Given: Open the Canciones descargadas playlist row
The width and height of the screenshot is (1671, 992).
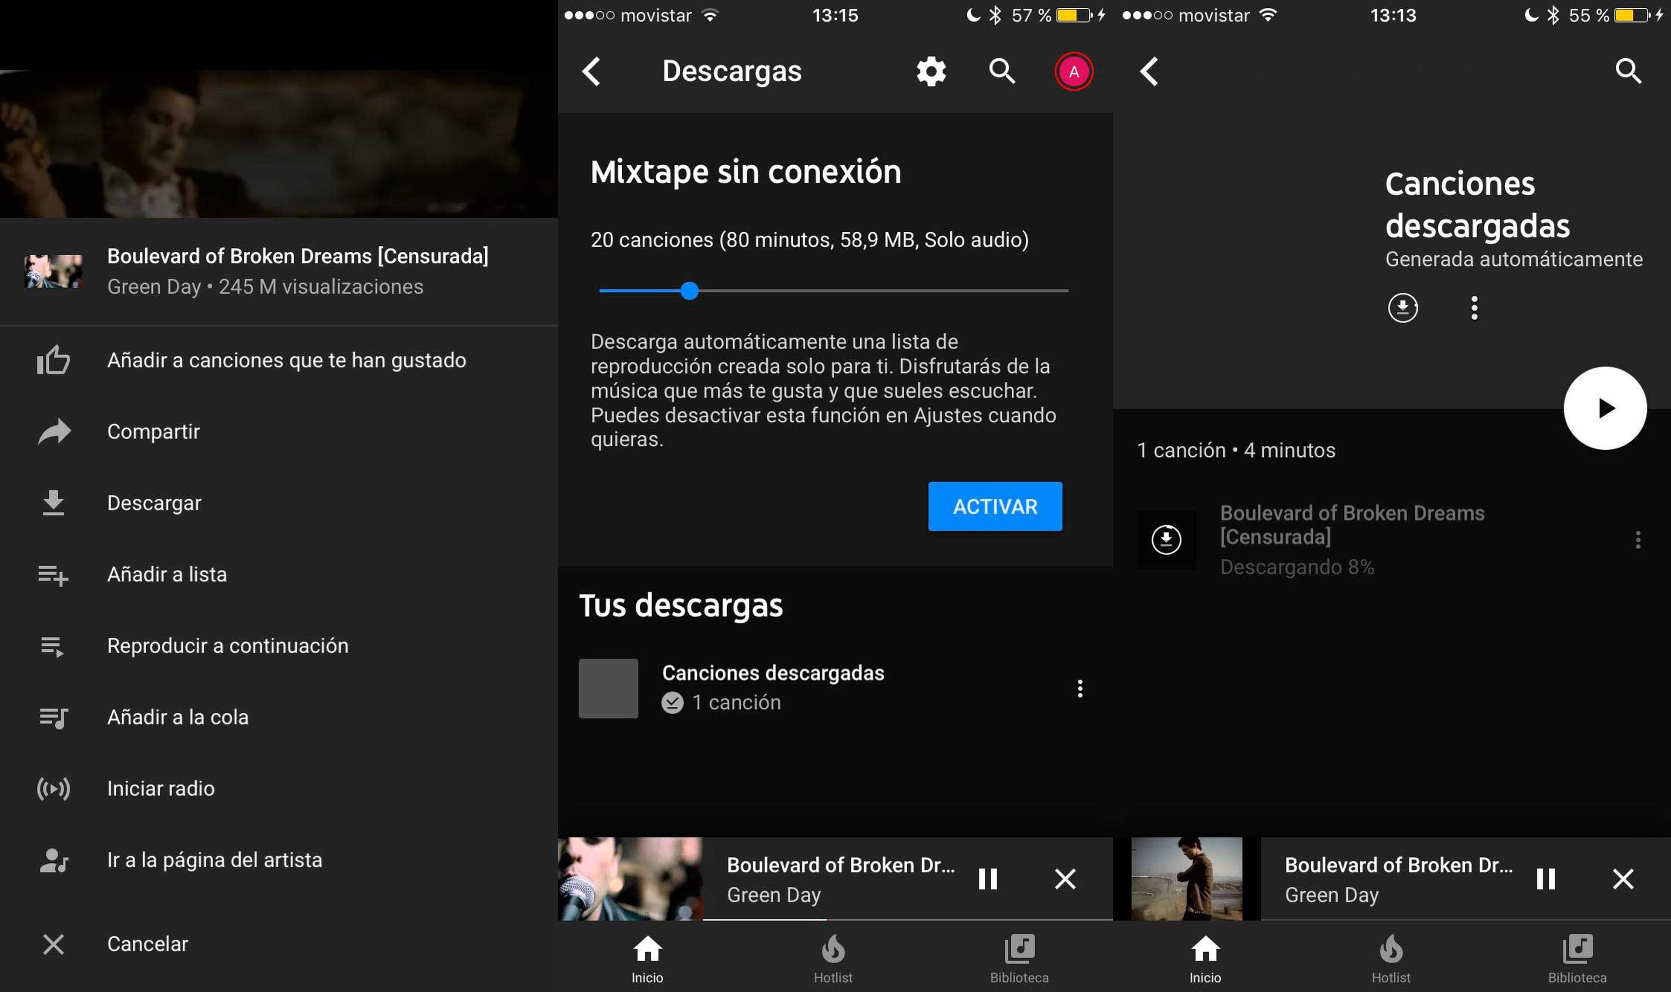Looking at the screenshot, I should [x=835, y=688].
